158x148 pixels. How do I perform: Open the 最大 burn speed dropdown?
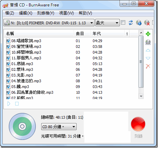(107, 23)
